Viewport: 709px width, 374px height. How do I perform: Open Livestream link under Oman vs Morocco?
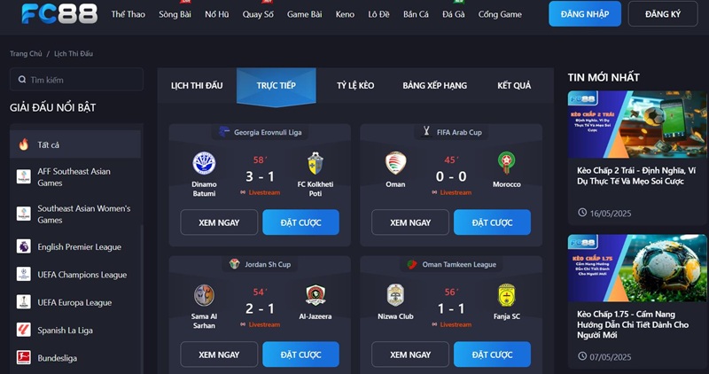tap(452, 192)
